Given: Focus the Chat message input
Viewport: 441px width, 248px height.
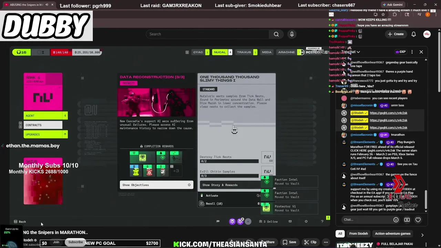Looking at the screenshot, I should tap(367, 220).
